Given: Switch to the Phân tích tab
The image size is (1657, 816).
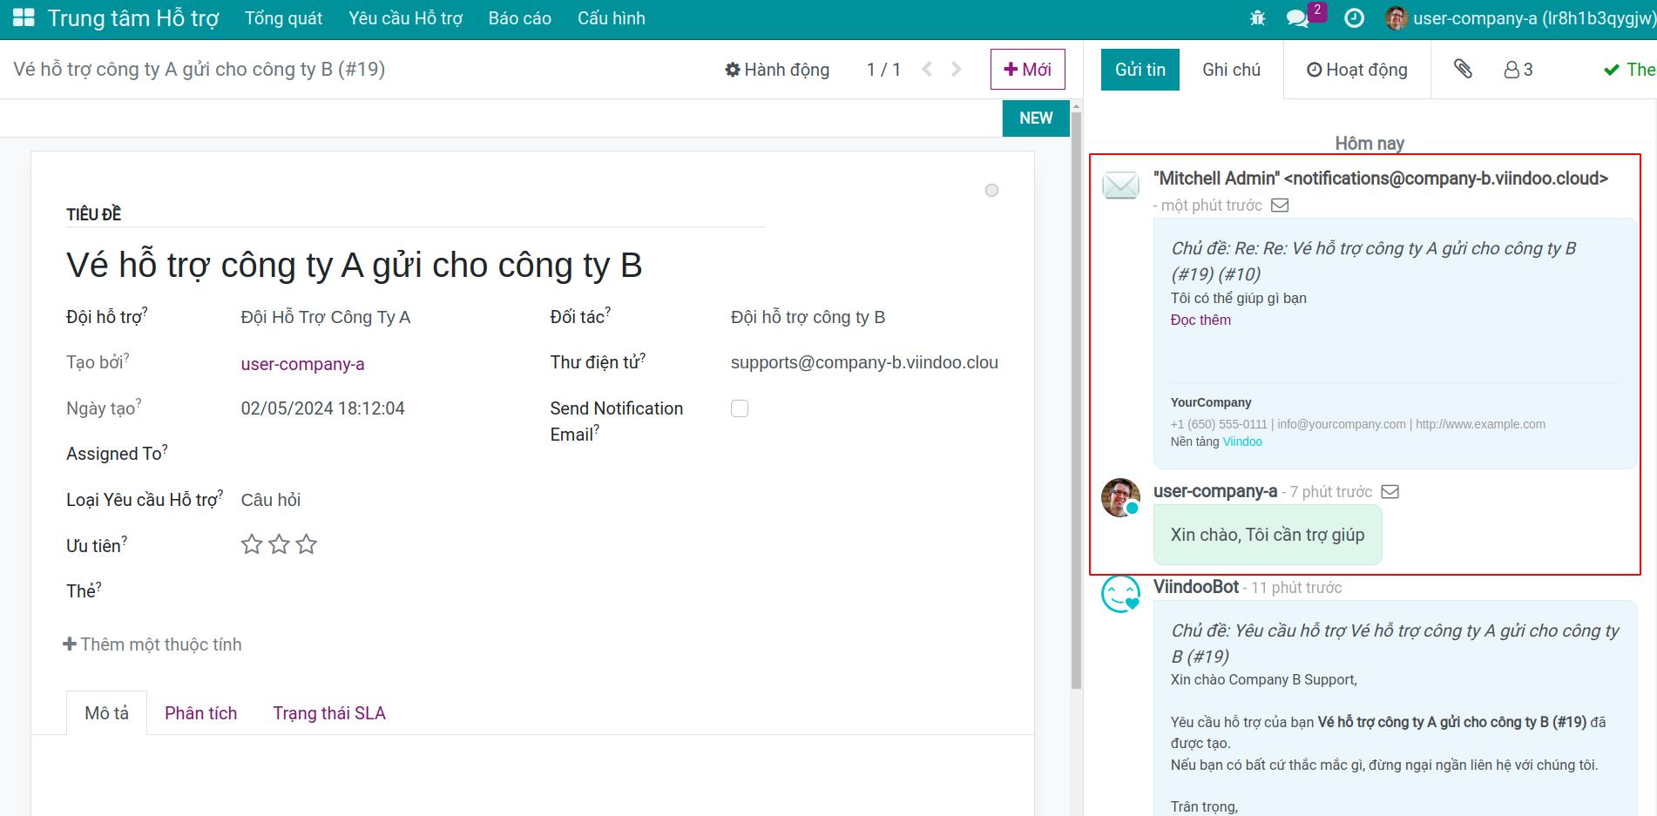Looking at the screenshot, I should click(200, 713).
